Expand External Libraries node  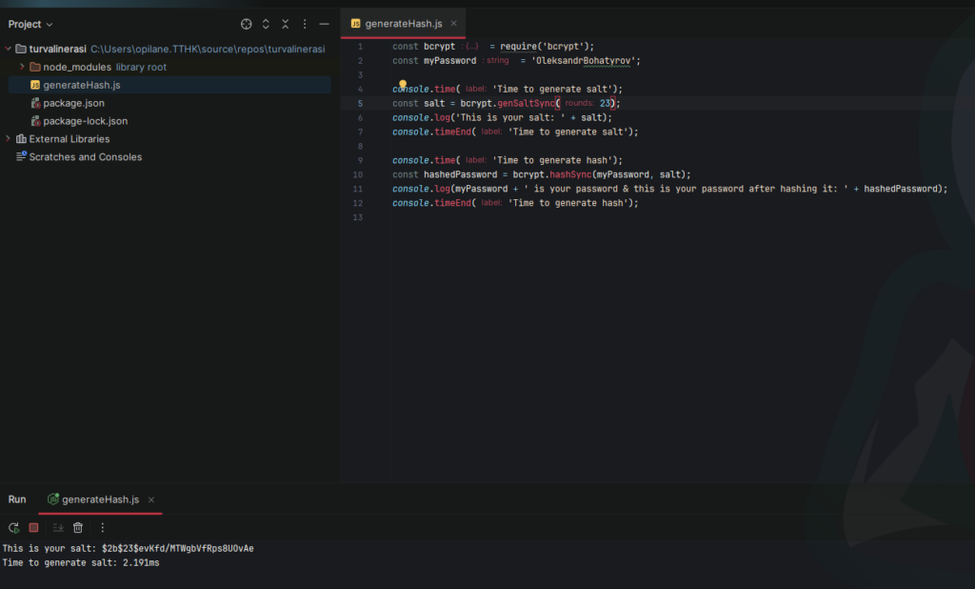point(8,139)
